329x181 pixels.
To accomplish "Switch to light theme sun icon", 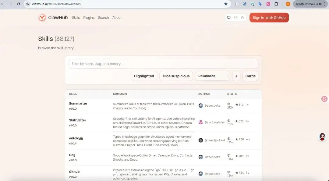I will pos(236,18).
